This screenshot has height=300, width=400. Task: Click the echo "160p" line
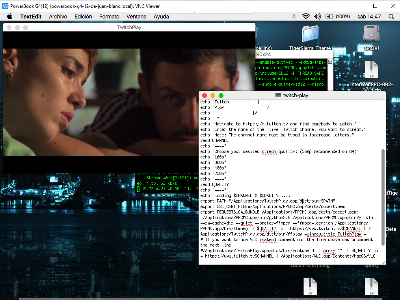(x=213, y=157)
